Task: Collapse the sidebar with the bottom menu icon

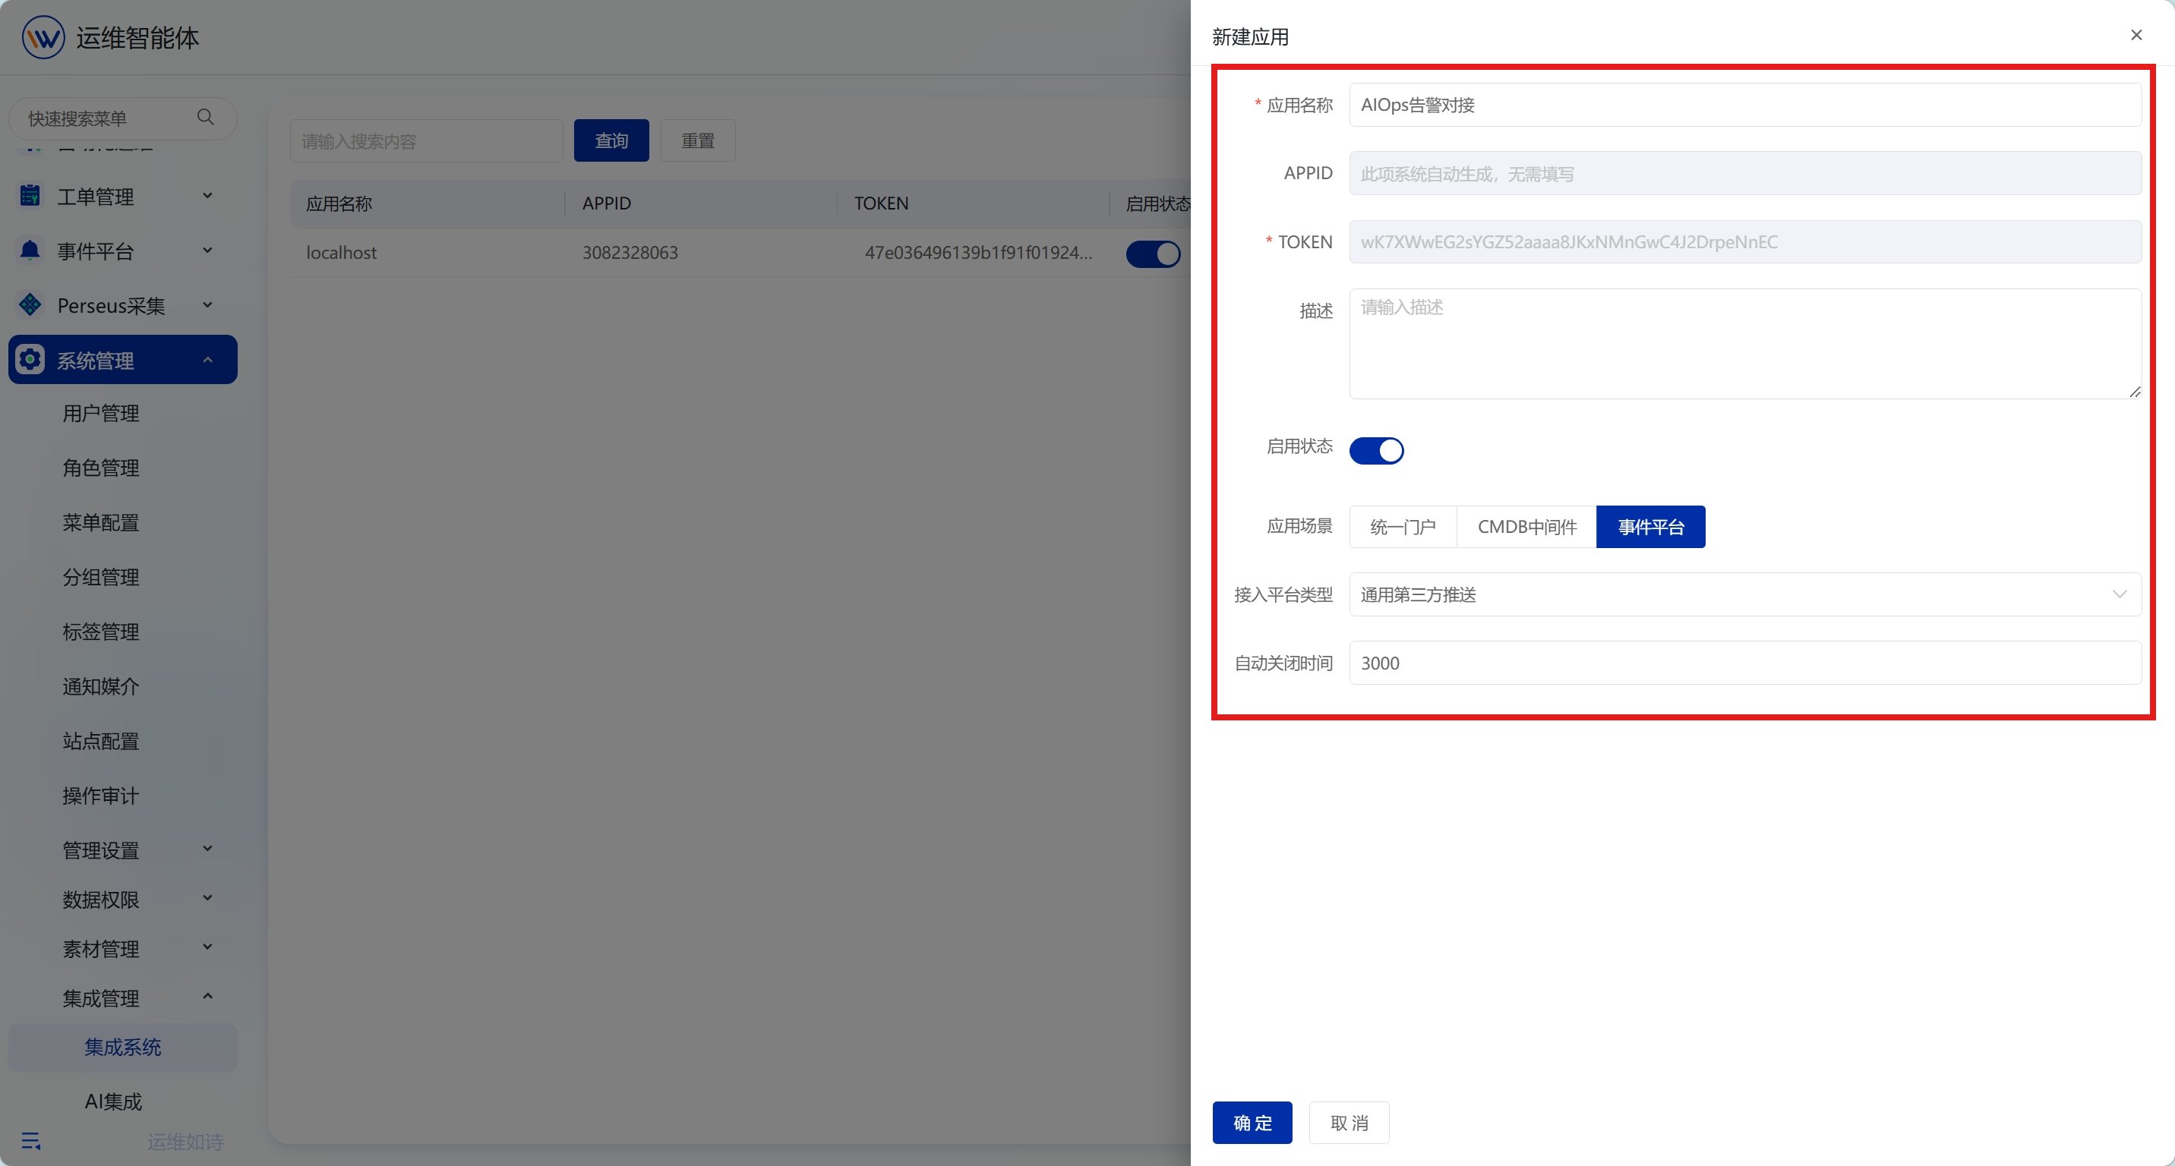Action: [x=31, y=1141]
